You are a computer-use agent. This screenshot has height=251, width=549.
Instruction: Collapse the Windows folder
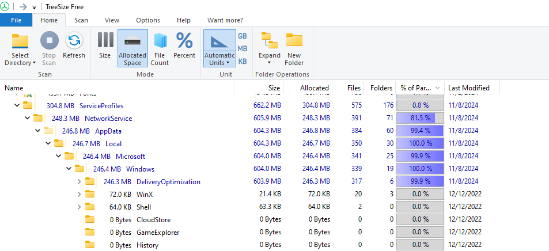point(69,169)
